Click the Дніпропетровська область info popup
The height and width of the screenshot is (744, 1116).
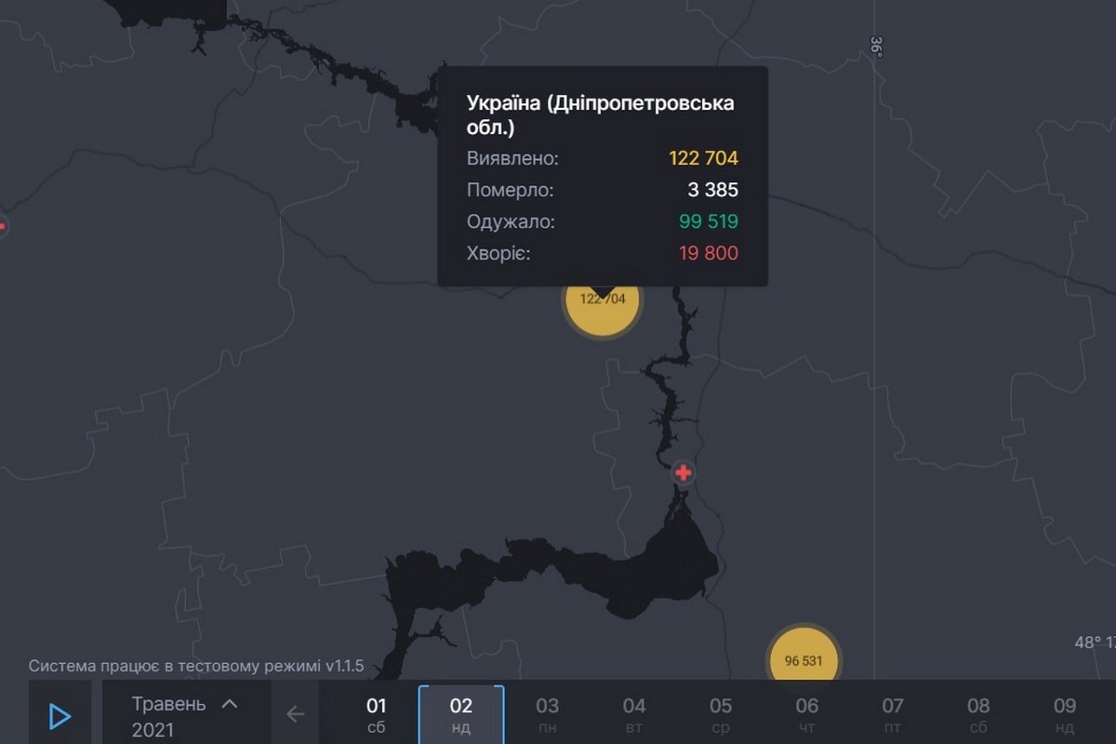pos(602,177)
